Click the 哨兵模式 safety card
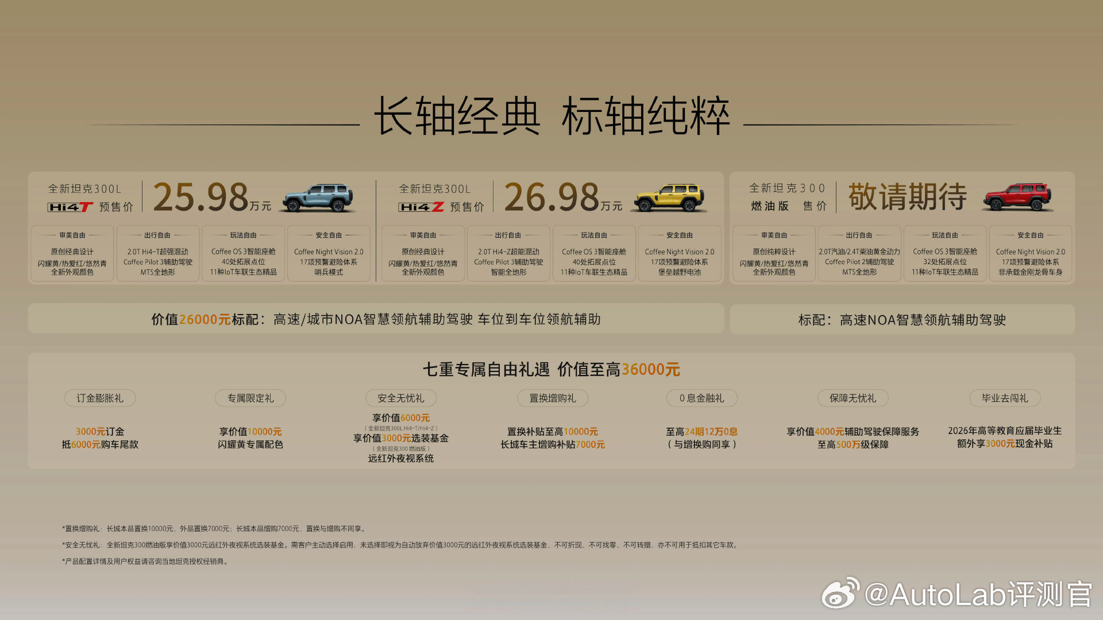 [329, 253]
